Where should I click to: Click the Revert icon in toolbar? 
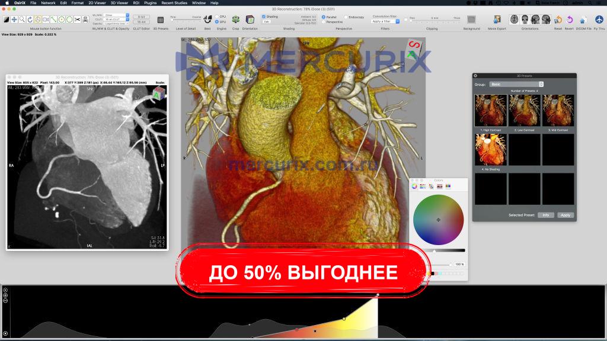click(570, 20)
